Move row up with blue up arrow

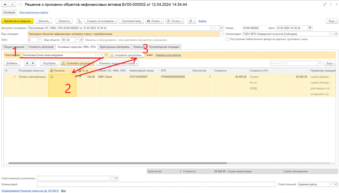coord(27,63)
